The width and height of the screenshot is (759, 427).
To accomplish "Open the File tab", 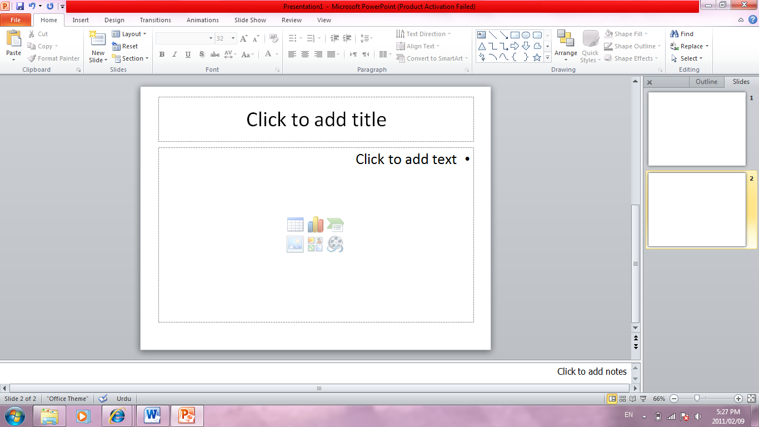I will (x=16, y=20).
